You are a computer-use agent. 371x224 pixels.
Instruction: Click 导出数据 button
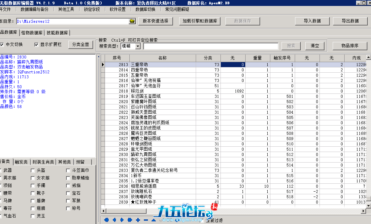350,21
